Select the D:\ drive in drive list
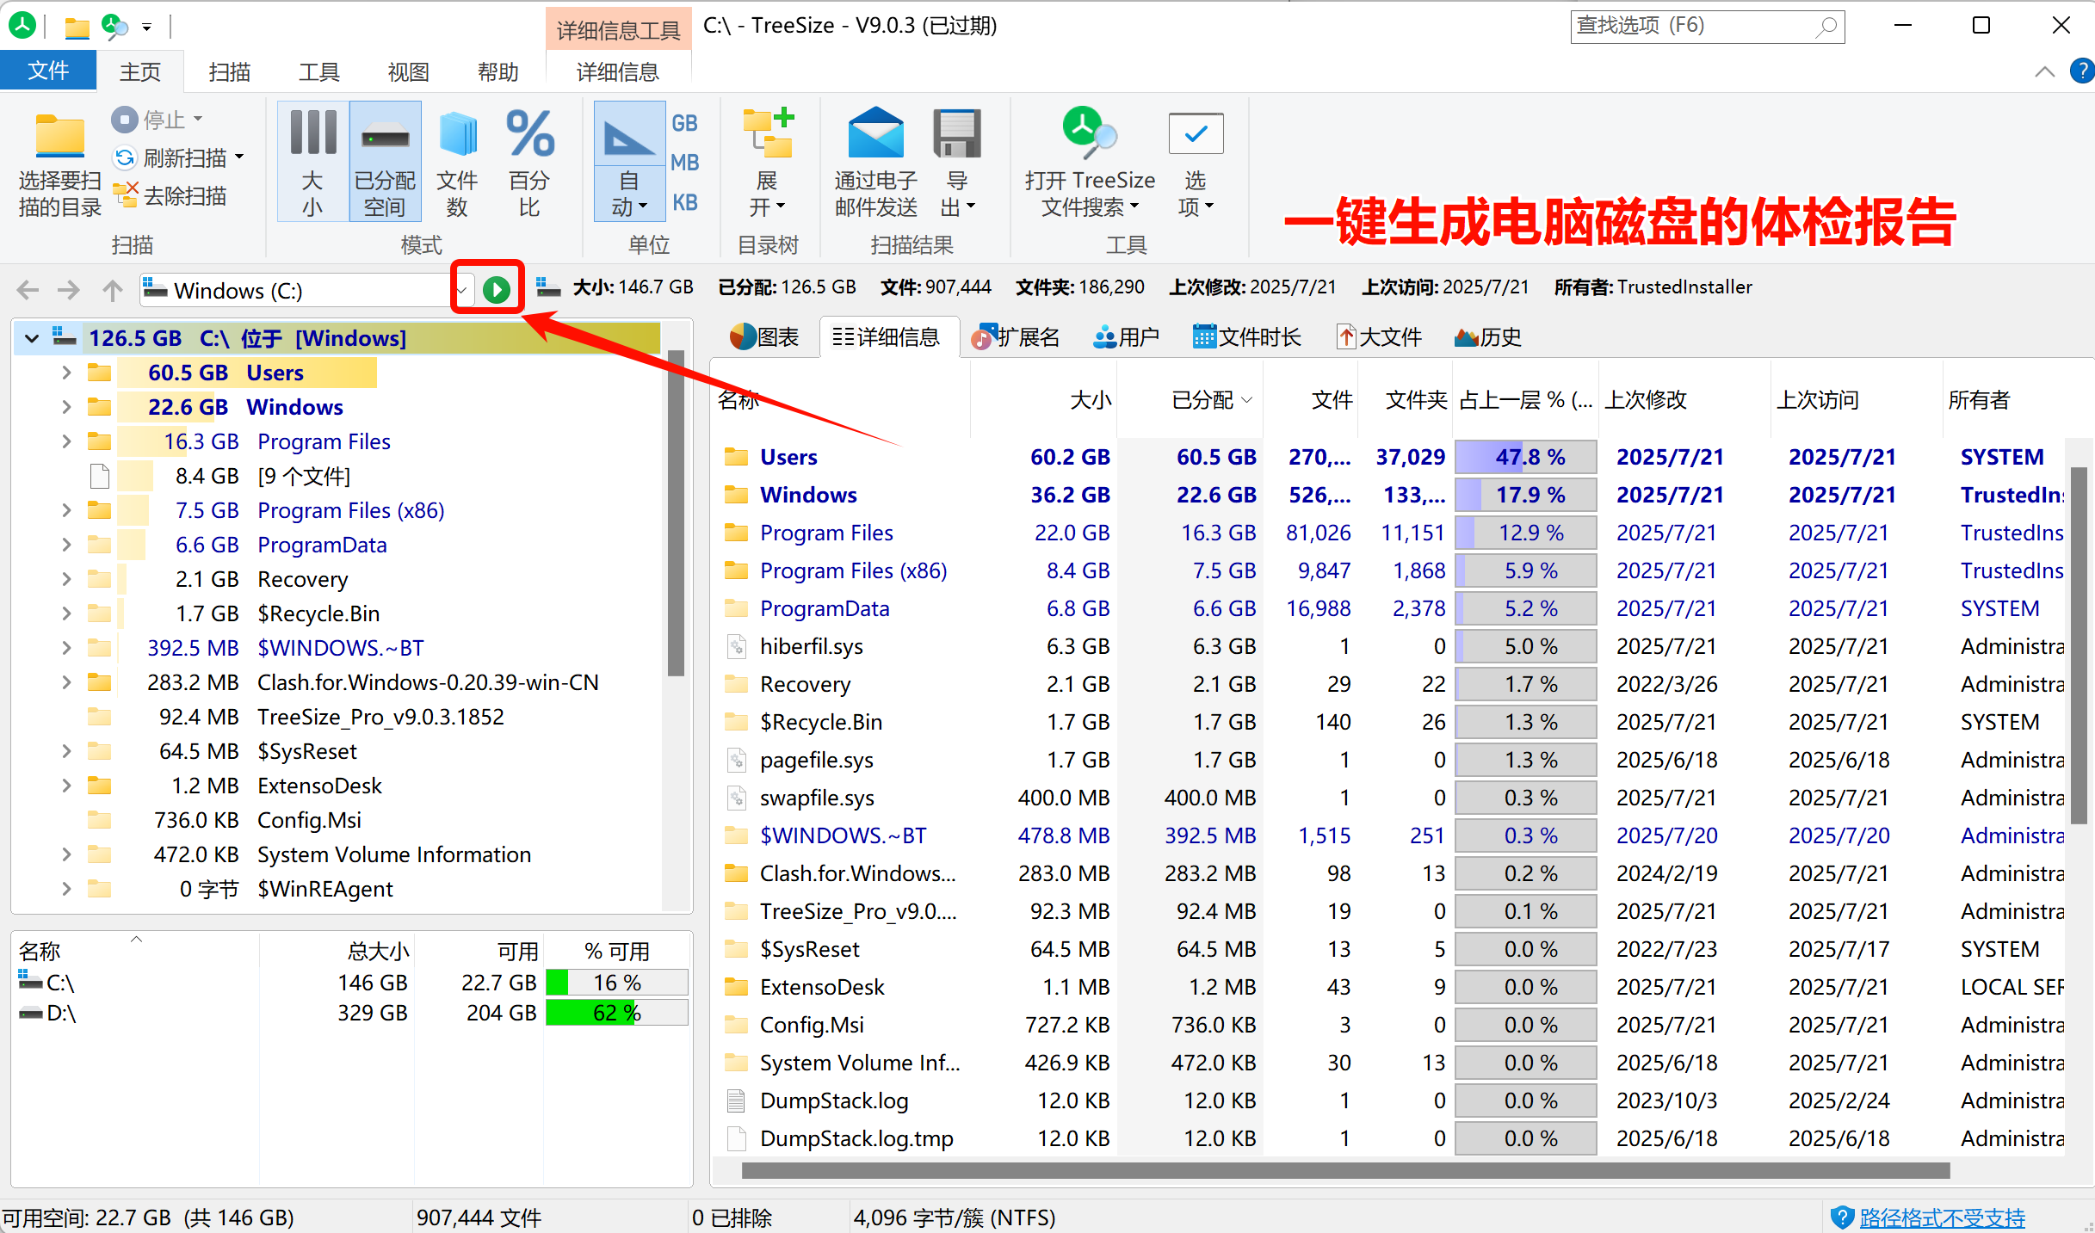Viewport: 2095px width, 1233px height. 353,1013
